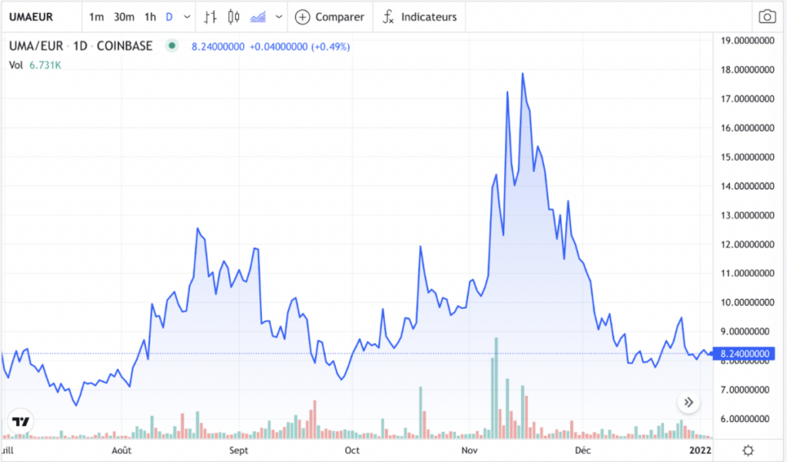Expand the timeframe dropdown arrow

pyautogui.click(x=187, y=17)
